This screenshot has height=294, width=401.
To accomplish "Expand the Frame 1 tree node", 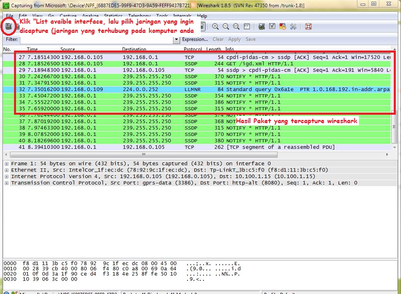I will pyautogui.click(x=6, y=164).
